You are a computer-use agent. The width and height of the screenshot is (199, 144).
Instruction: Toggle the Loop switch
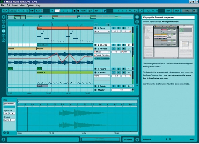tap(136, 11)
